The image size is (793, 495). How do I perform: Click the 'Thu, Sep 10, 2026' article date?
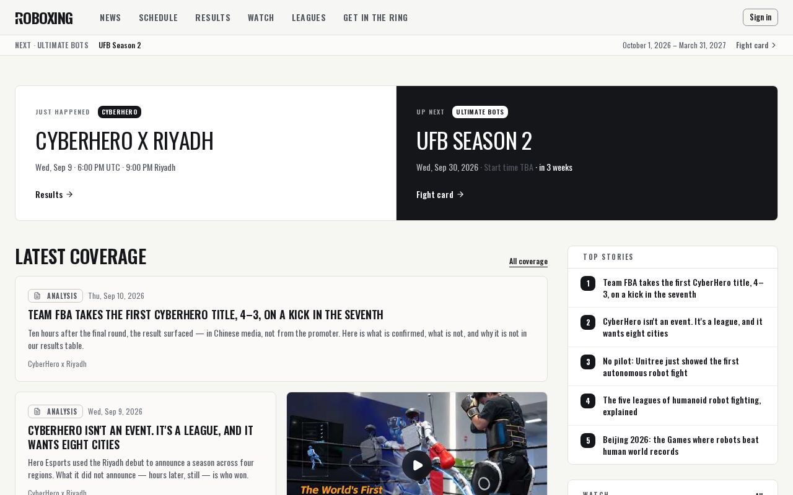click(x=116, y=296)
